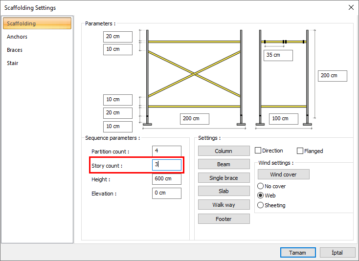Viewport: 359px width, 261px height.
Task: Open Column settings button
Action: click(224, 151)
